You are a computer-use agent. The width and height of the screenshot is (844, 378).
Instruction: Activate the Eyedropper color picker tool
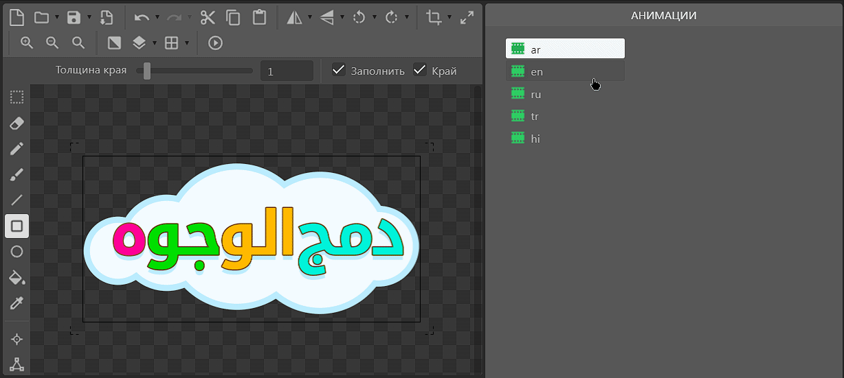pyautogui.click(x=17, y=303)
